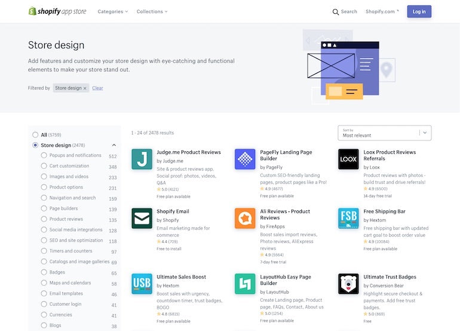Select the Product reviews radio option
This screenshot has height=331, width=460.
44,219
